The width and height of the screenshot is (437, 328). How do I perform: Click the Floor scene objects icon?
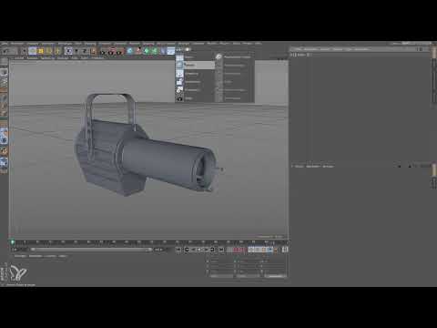point(171,51)
